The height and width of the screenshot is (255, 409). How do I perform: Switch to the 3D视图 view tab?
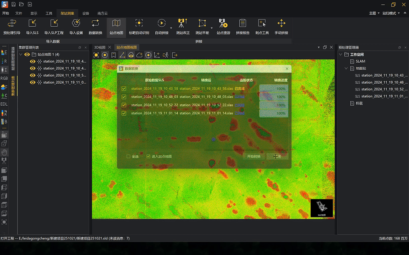click(x=100, y=47)
